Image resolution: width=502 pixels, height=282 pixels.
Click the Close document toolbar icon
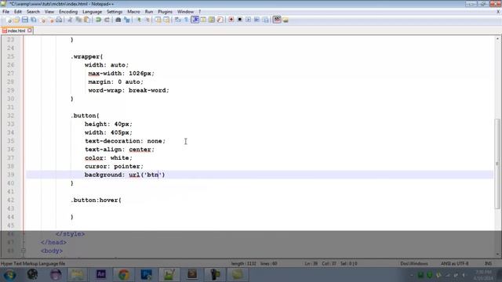[x=42, y=20]
